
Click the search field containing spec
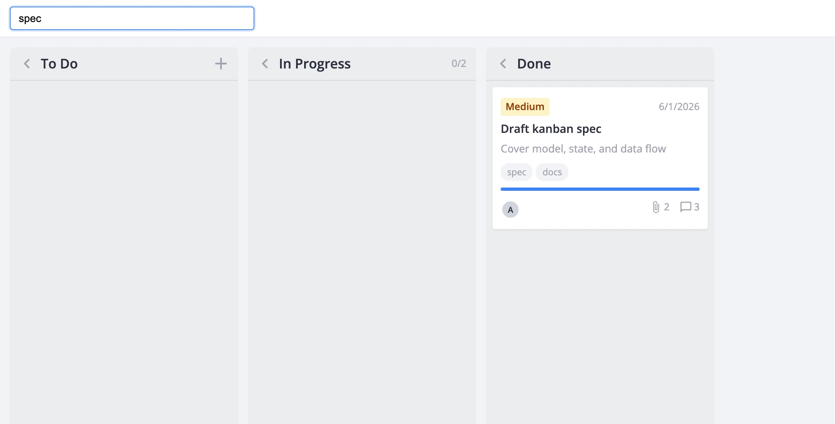pyautogui.click(x=132, y=18)
